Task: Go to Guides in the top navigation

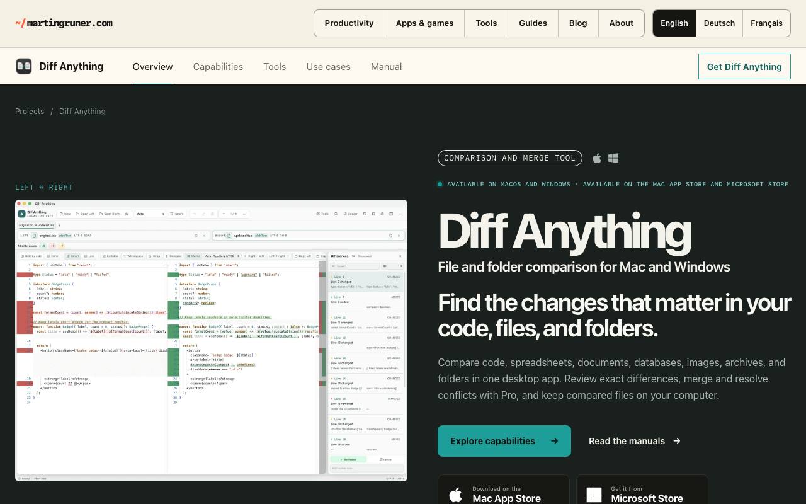Action: coord(533,23)
